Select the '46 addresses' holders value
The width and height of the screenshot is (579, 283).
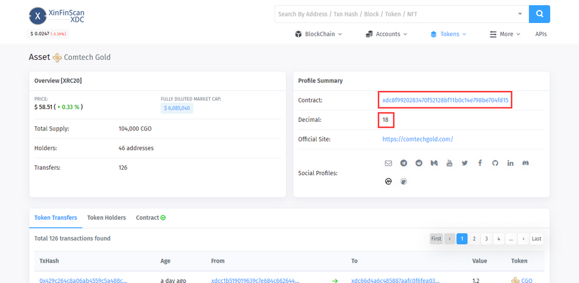point(136,148)
